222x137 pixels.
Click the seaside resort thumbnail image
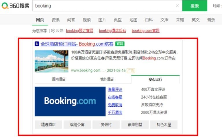(x=51, y=61)
